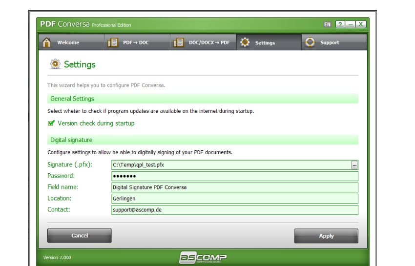Click the Contact email field
415x266 pixels.
(235, 210)
